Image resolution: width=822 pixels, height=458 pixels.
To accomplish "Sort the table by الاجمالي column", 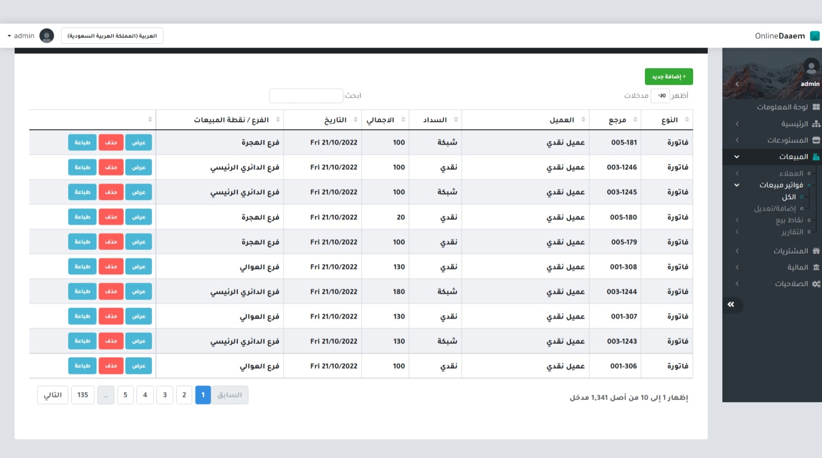I will click(x=385, y=120).
